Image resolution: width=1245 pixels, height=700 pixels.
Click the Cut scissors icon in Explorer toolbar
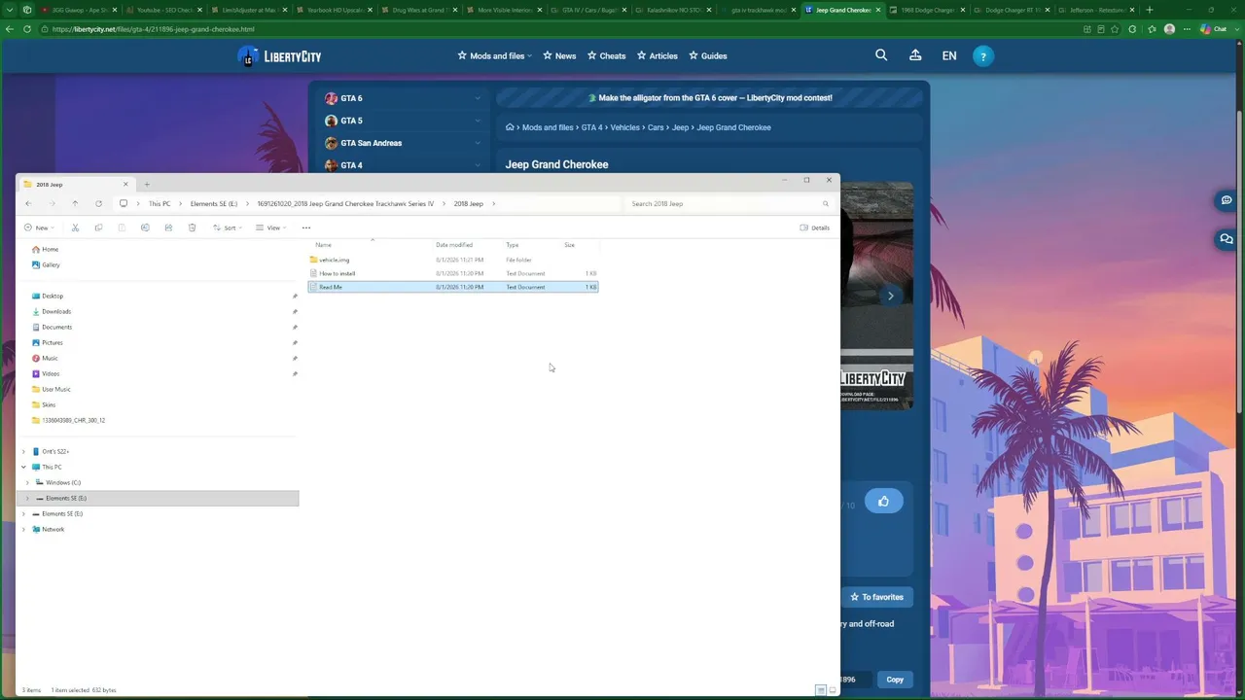click(x=75, y=227)
